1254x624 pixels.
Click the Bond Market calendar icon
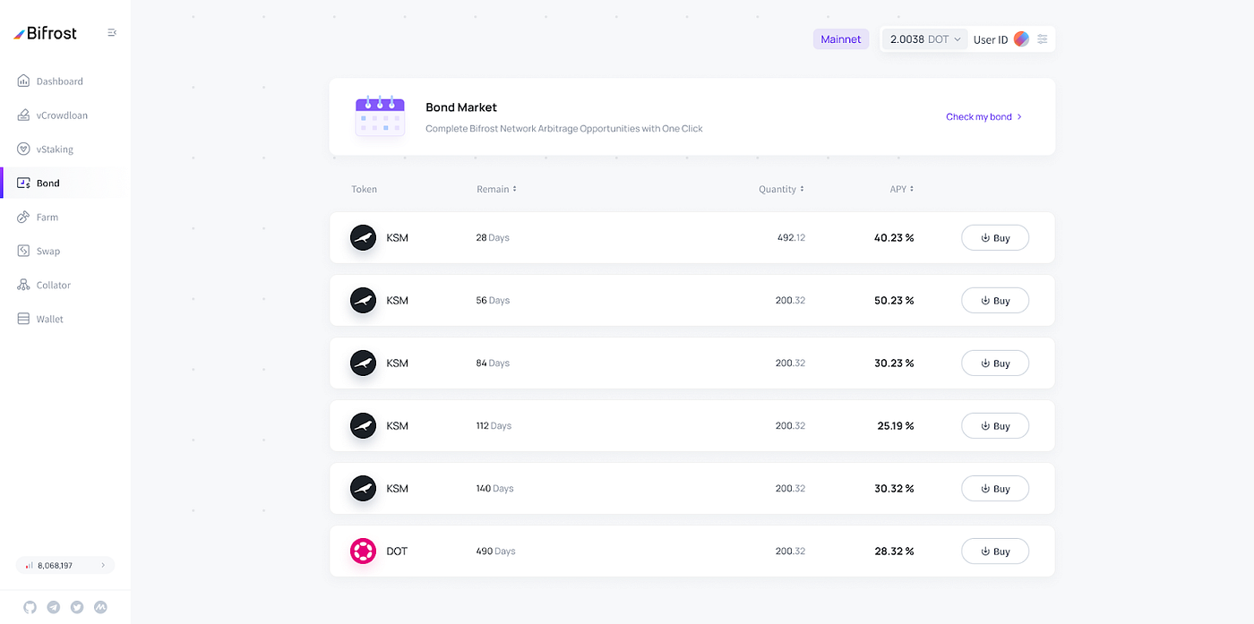pos(380,116)
